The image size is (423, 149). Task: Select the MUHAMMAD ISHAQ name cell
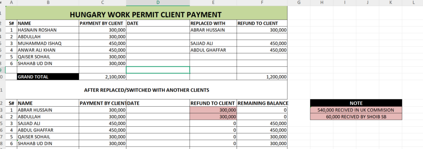pos(48,43)
